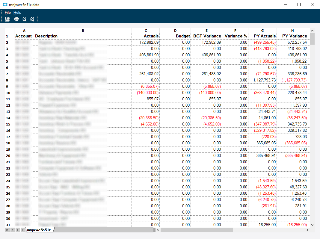Viewport: 320px width, 239px height.
Task: Click the 228,478.44 cell
Action: click(x=292, y=93)
